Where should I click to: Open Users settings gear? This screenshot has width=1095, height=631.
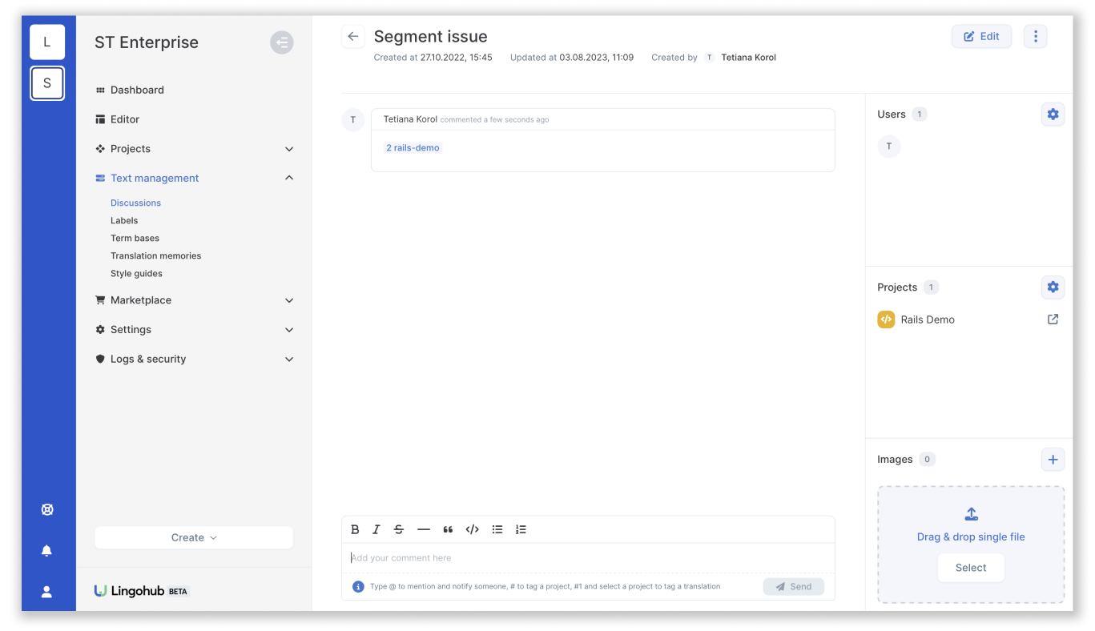click(x=1053, y=115)
